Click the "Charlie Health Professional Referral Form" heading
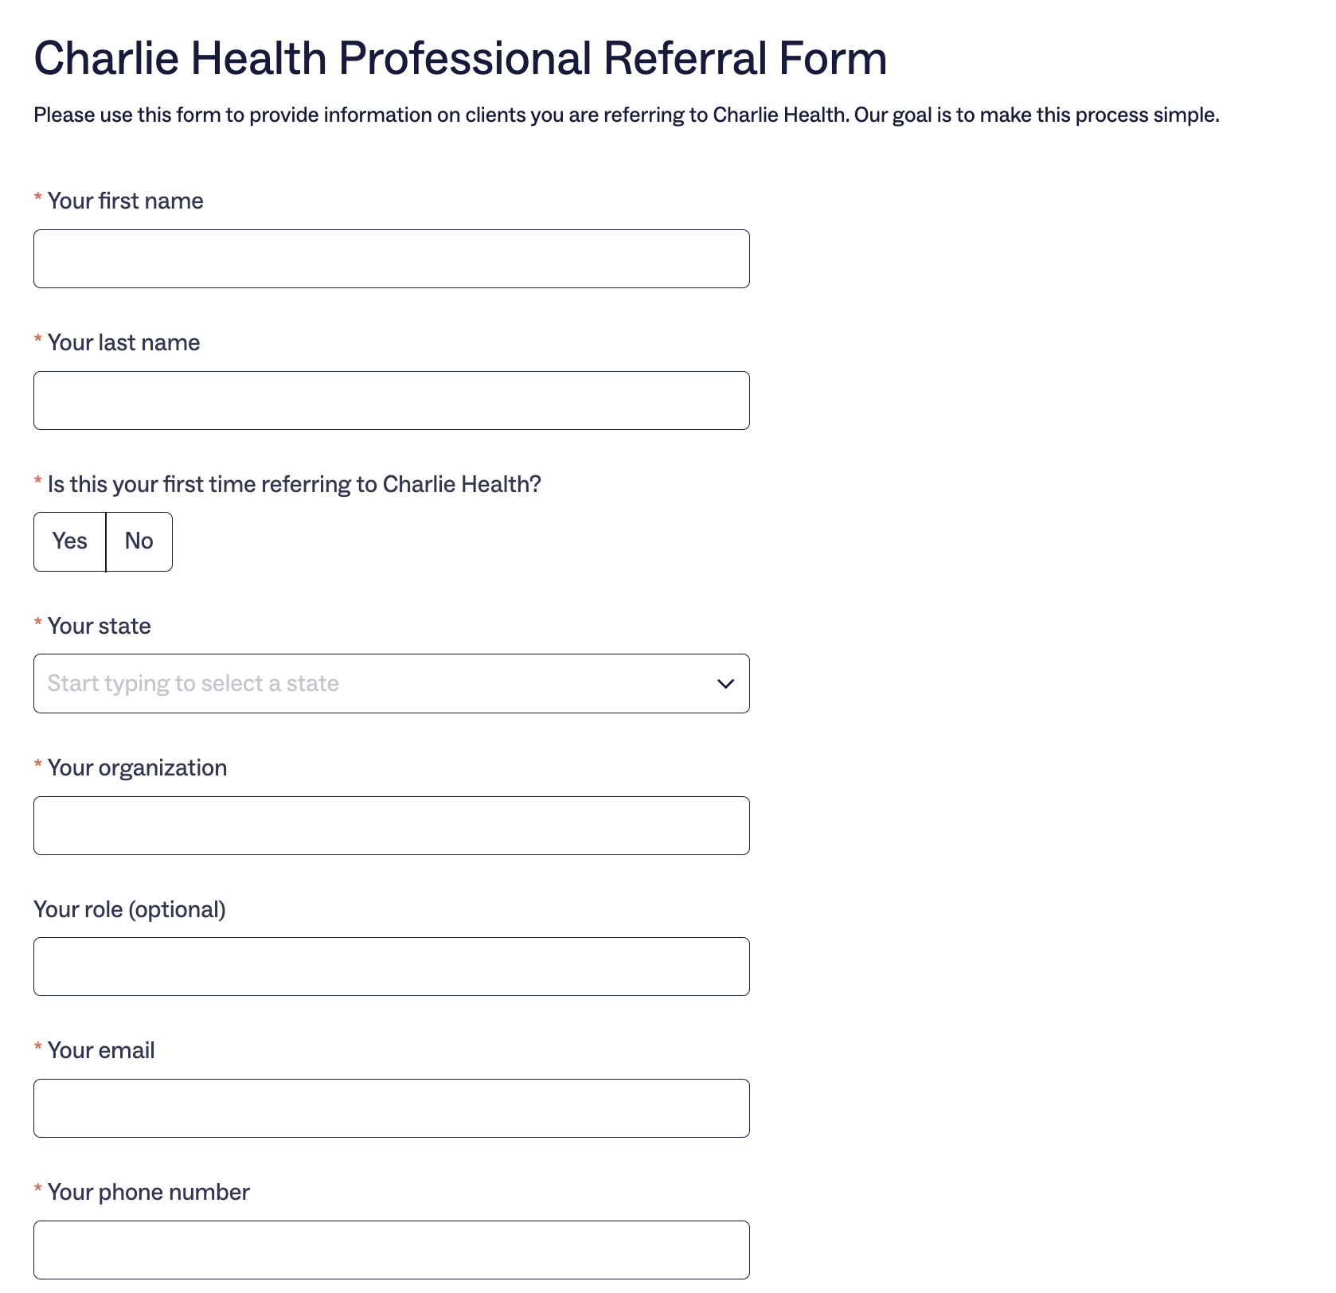The width and height of the screenshot is (1336, 1293). pyautogui.click(x=460, y=57)
